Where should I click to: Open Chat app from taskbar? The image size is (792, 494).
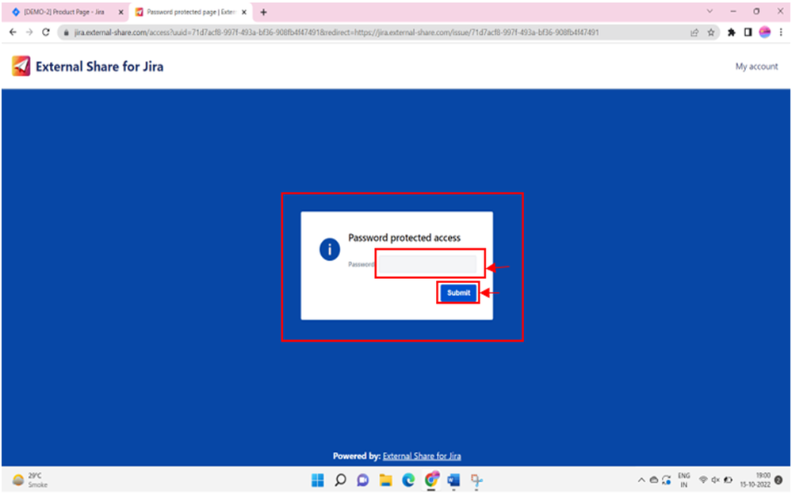tap(362, 480)
